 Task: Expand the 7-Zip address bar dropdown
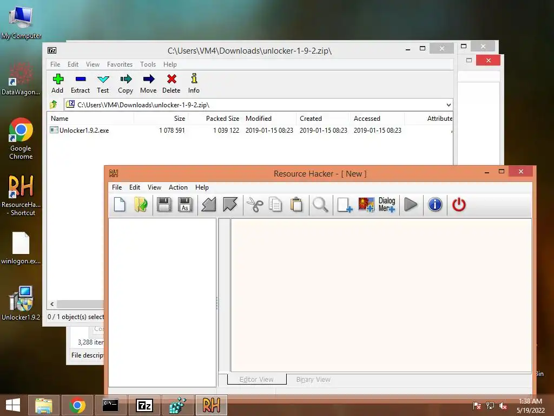[449, 105]
